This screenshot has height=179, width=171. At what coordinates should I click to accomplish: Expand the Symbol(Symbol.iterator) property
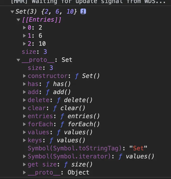24,156
